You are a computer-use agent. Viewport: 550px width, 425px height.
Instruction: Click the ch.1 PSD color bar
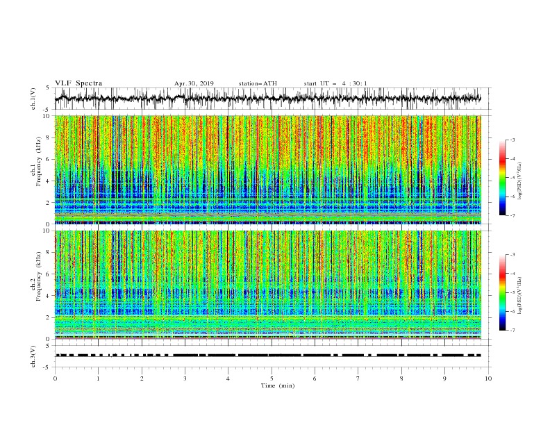pos(502,178)
